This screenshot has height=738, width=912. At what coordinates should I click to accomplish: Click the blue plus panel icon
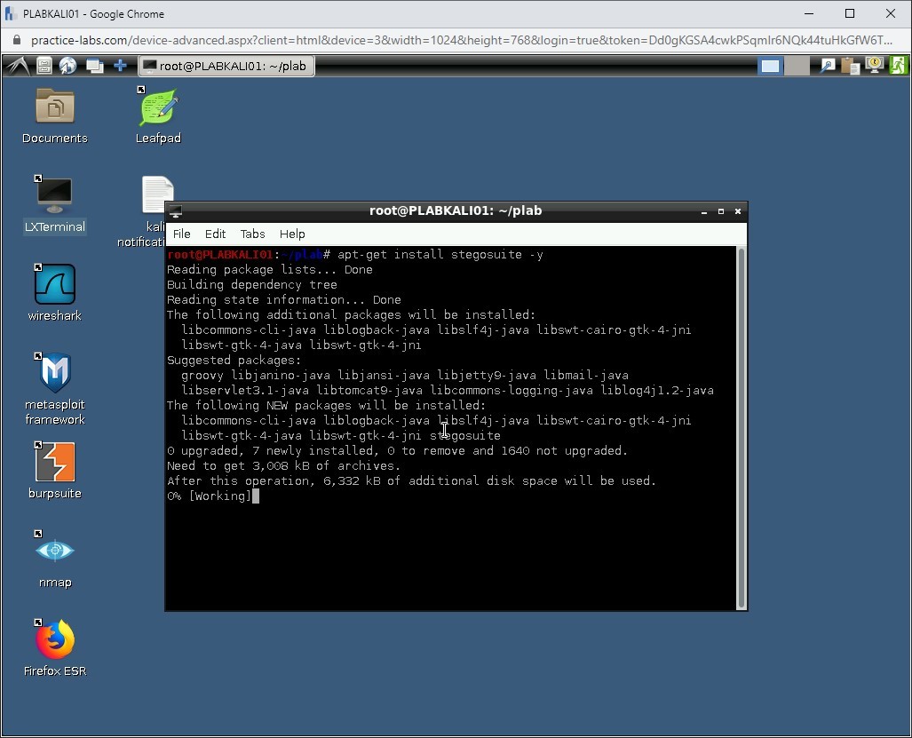coord(120,66)
